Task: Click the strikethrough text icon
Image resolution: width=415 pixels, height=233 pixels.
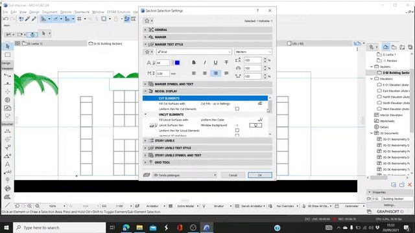Action: 226,62
